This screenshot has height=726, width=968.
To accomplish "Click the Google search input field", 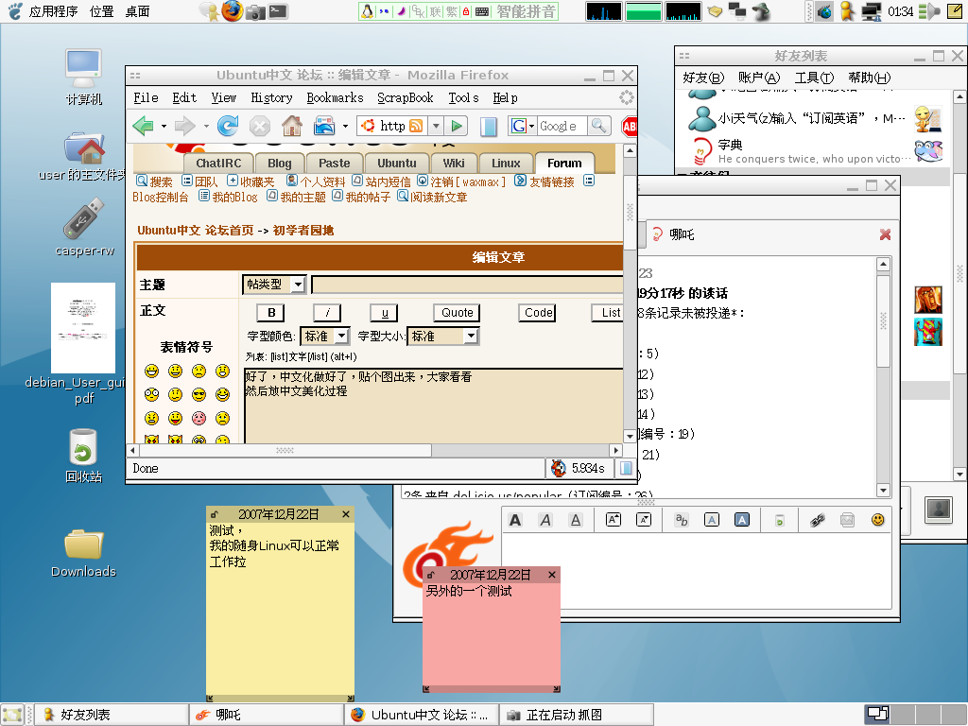I will point(562,126).
